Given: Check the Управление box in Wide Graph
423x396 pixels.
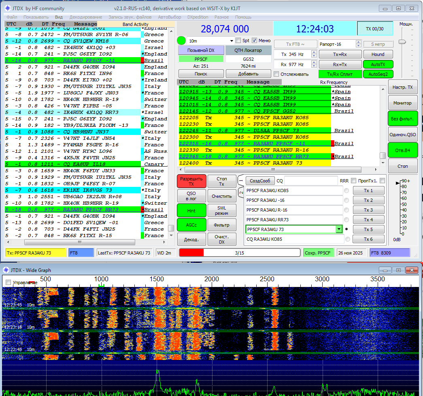Looking at the screenshot, I should 9,282.
